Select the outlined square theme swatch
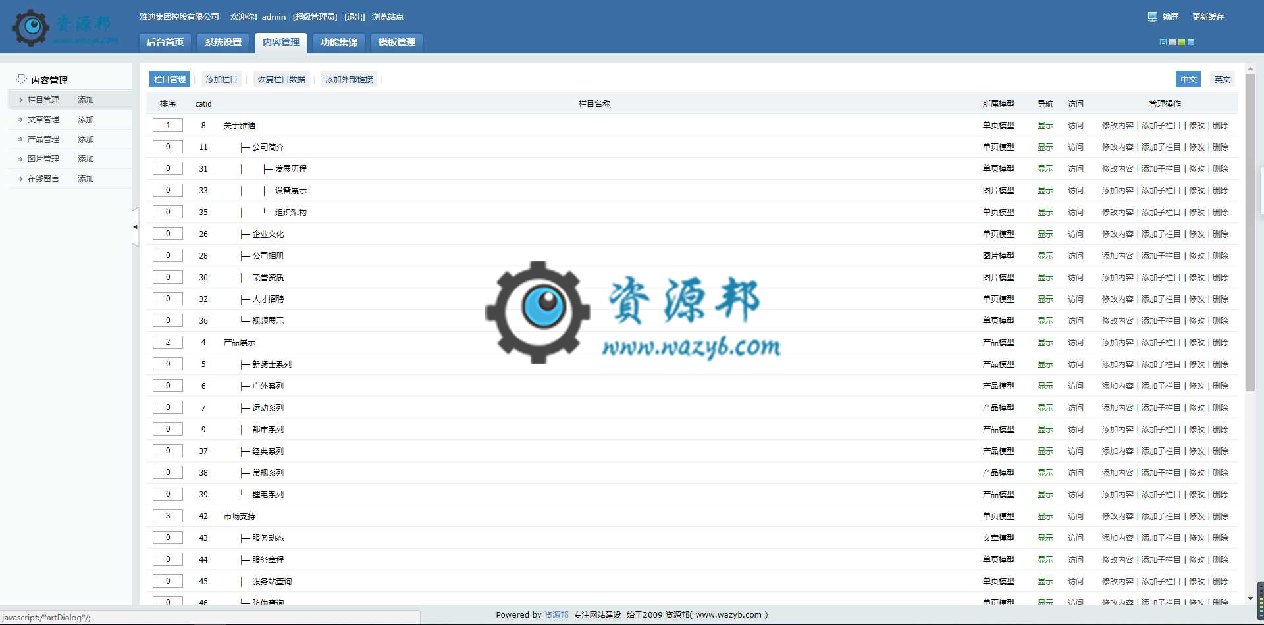The height and width of the screenshot is (625, 1264). 1163,43
